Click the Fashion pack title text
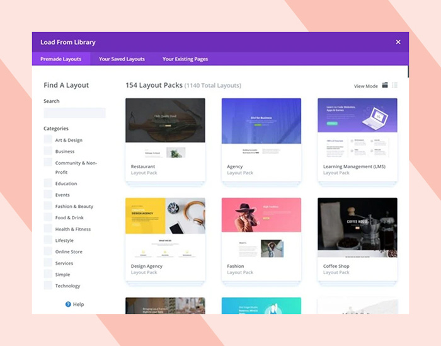 click(236, 266)
